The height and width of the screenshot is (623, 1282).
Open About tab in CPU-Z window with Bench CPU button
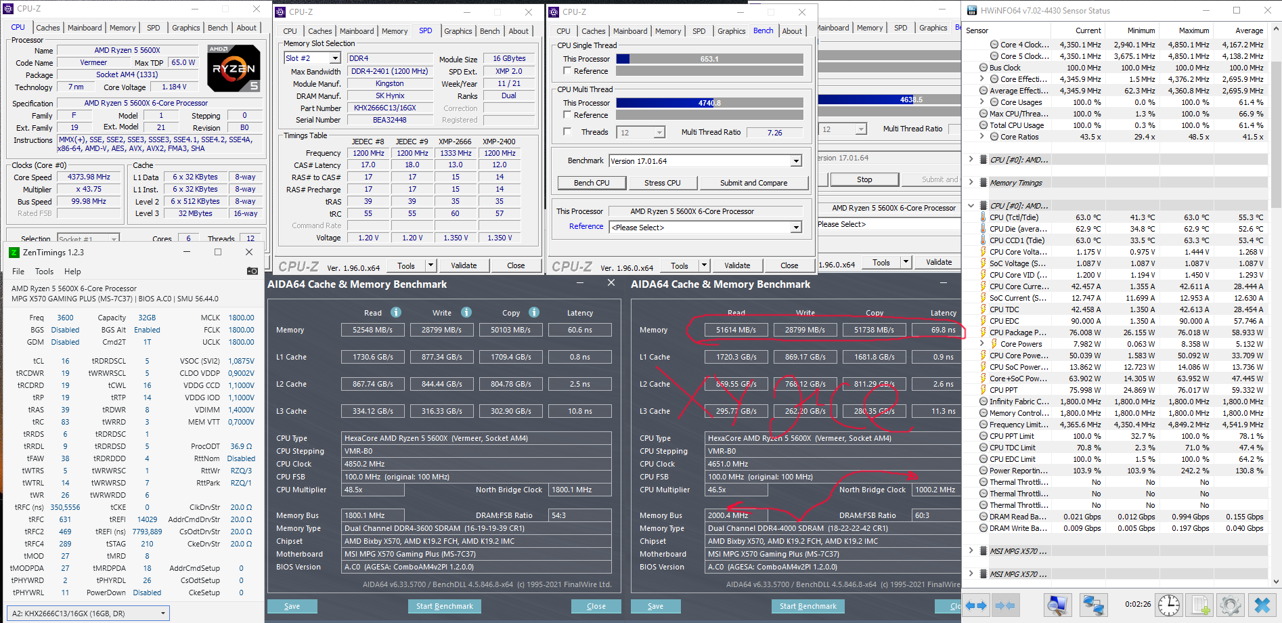[x=792, y=31]
